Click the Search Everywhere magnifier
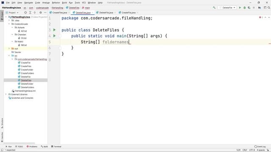 pyautogui.click(x=269, y=8)
